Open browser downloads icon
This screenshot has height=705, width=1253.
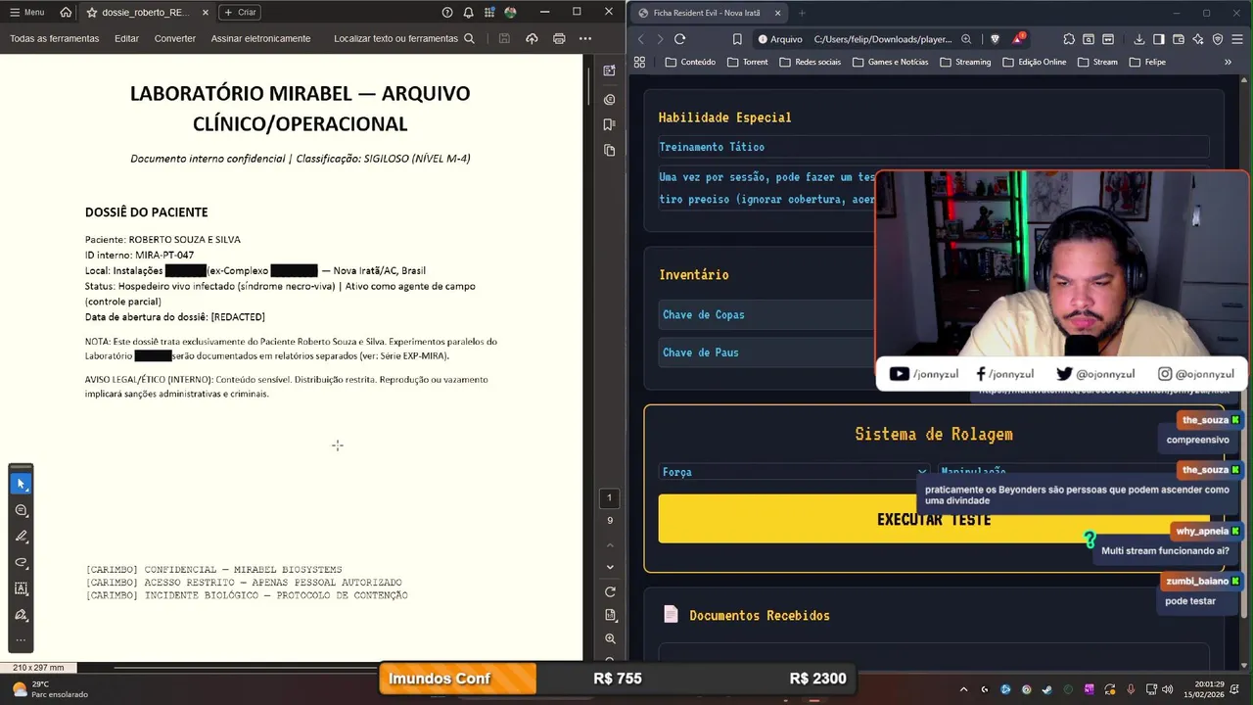(1139, 39)
